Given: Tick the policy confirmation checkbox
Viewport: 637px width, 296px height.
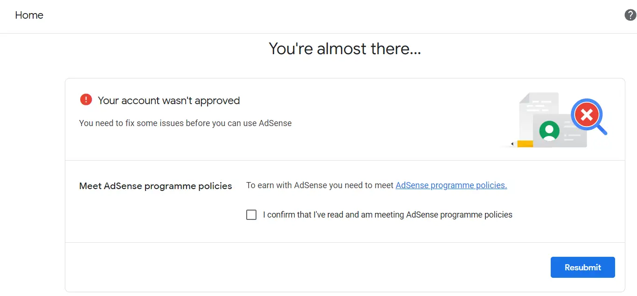Looking at the screenshot, I should 251,215.
